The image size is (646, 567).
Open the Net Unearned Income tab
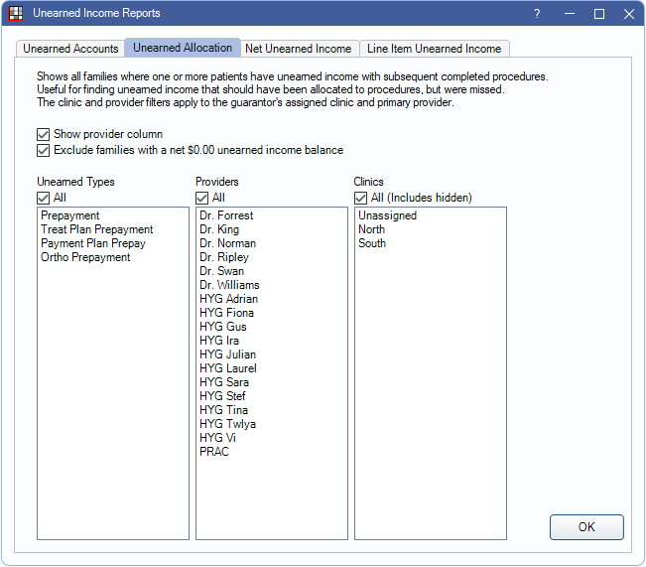298,49
